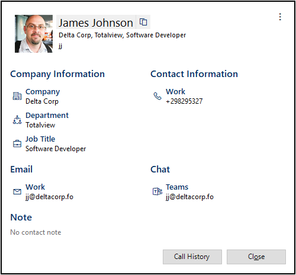The image size is (296, 275).
Task: Click the work phone handset icon
Action: [157, 96]
